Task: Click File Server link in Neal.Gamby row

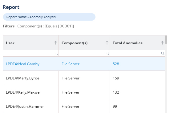Action: click(x=71, y=64)
